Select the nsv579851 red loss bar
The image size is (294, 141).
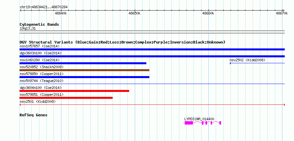66,98
